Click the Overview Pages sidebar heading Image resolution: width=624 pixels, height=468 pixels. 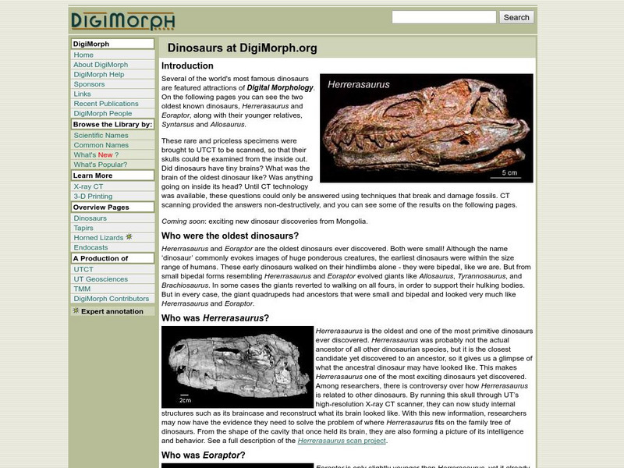(x=112, y=207)
